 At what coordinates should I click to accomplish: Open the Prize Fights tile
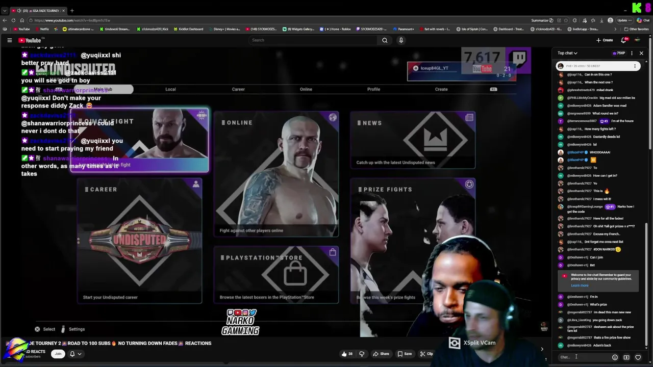[413, 241]
